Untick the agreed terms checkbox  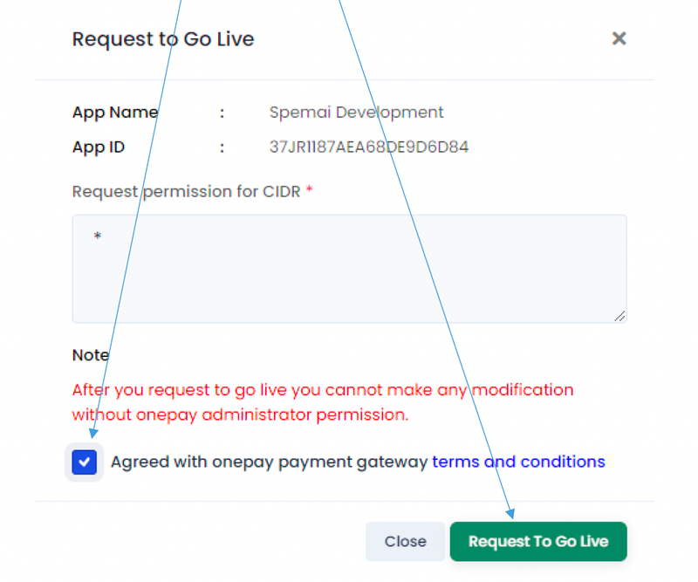(84, 462)
